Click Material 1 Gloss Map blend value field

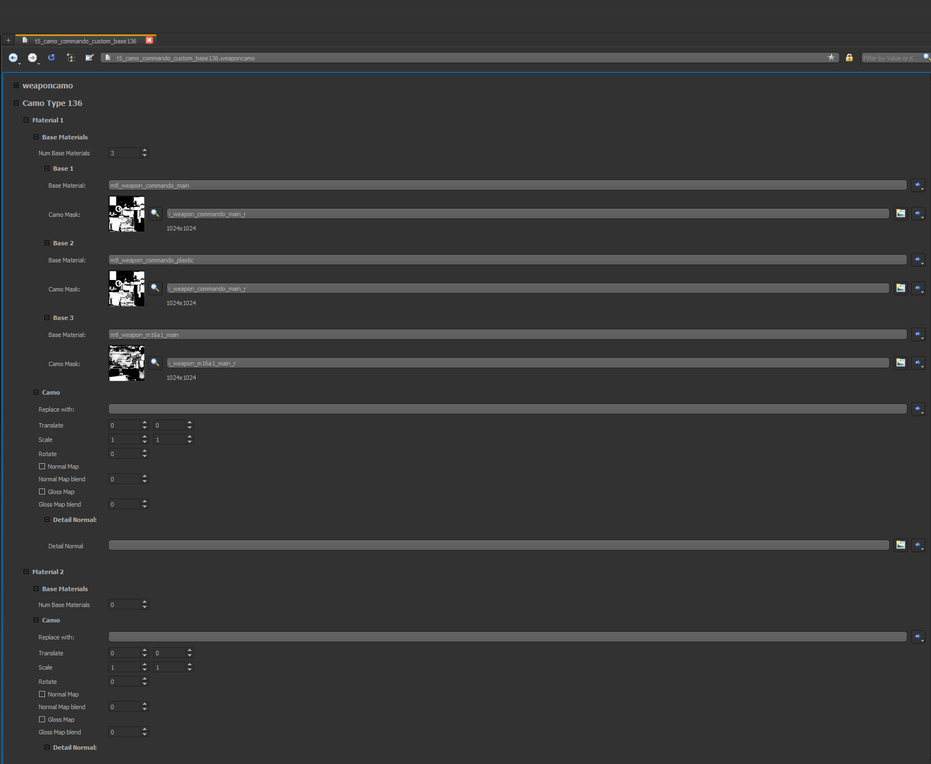tap(125, 504)
